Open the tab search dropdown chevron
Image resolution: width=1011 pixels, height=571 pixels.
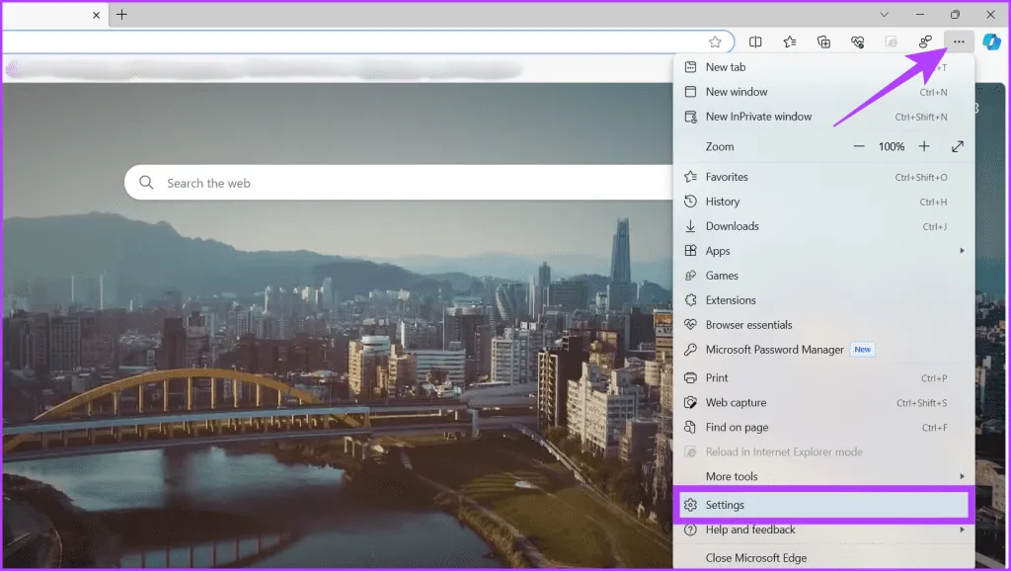[884, 15]
